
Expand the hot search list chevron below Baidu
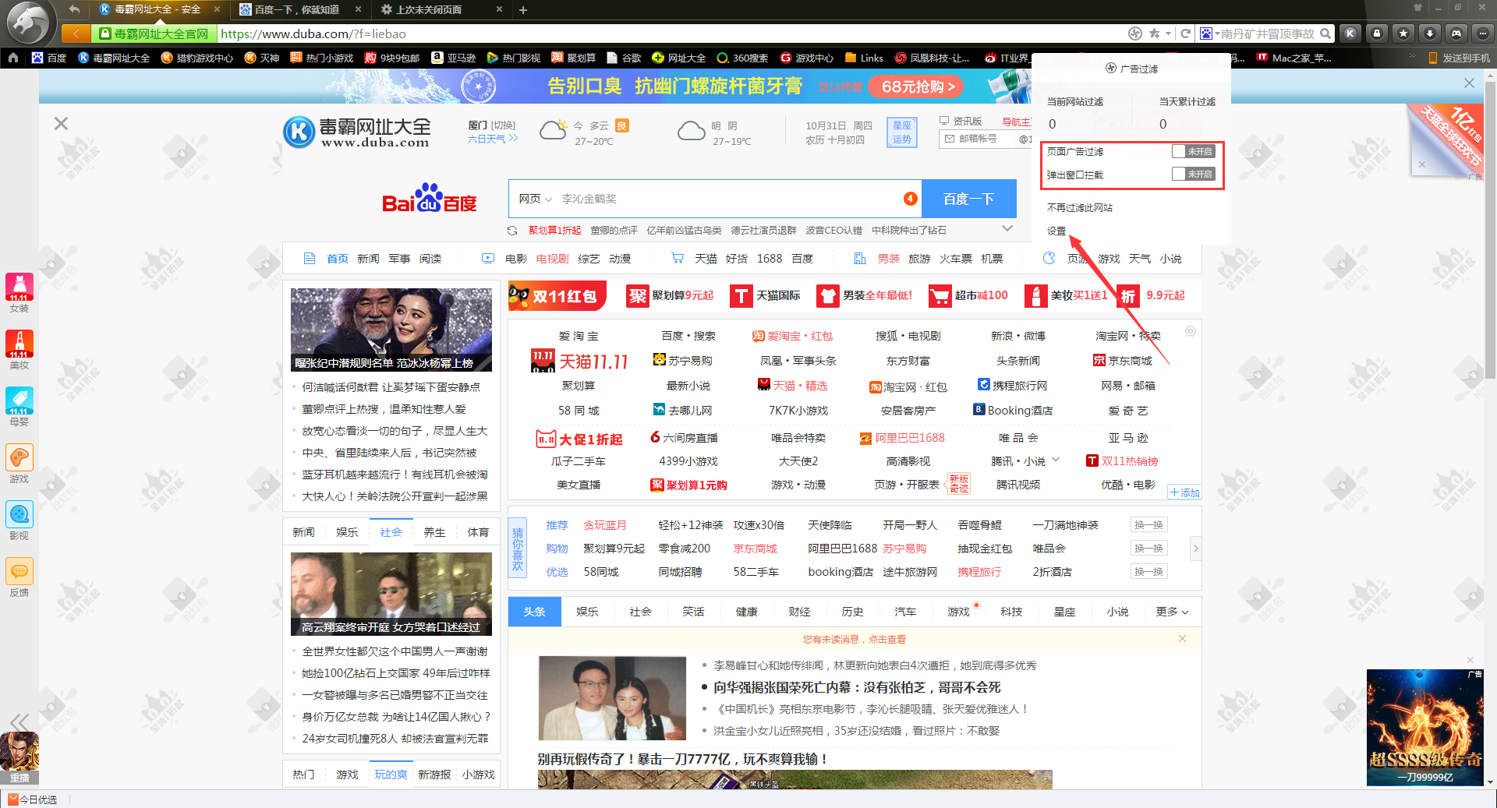pyautogui.click(x=1007, y=228)
